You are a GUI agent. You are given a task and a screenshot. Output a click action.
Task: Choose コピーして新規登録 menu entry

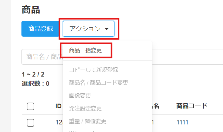94,70
